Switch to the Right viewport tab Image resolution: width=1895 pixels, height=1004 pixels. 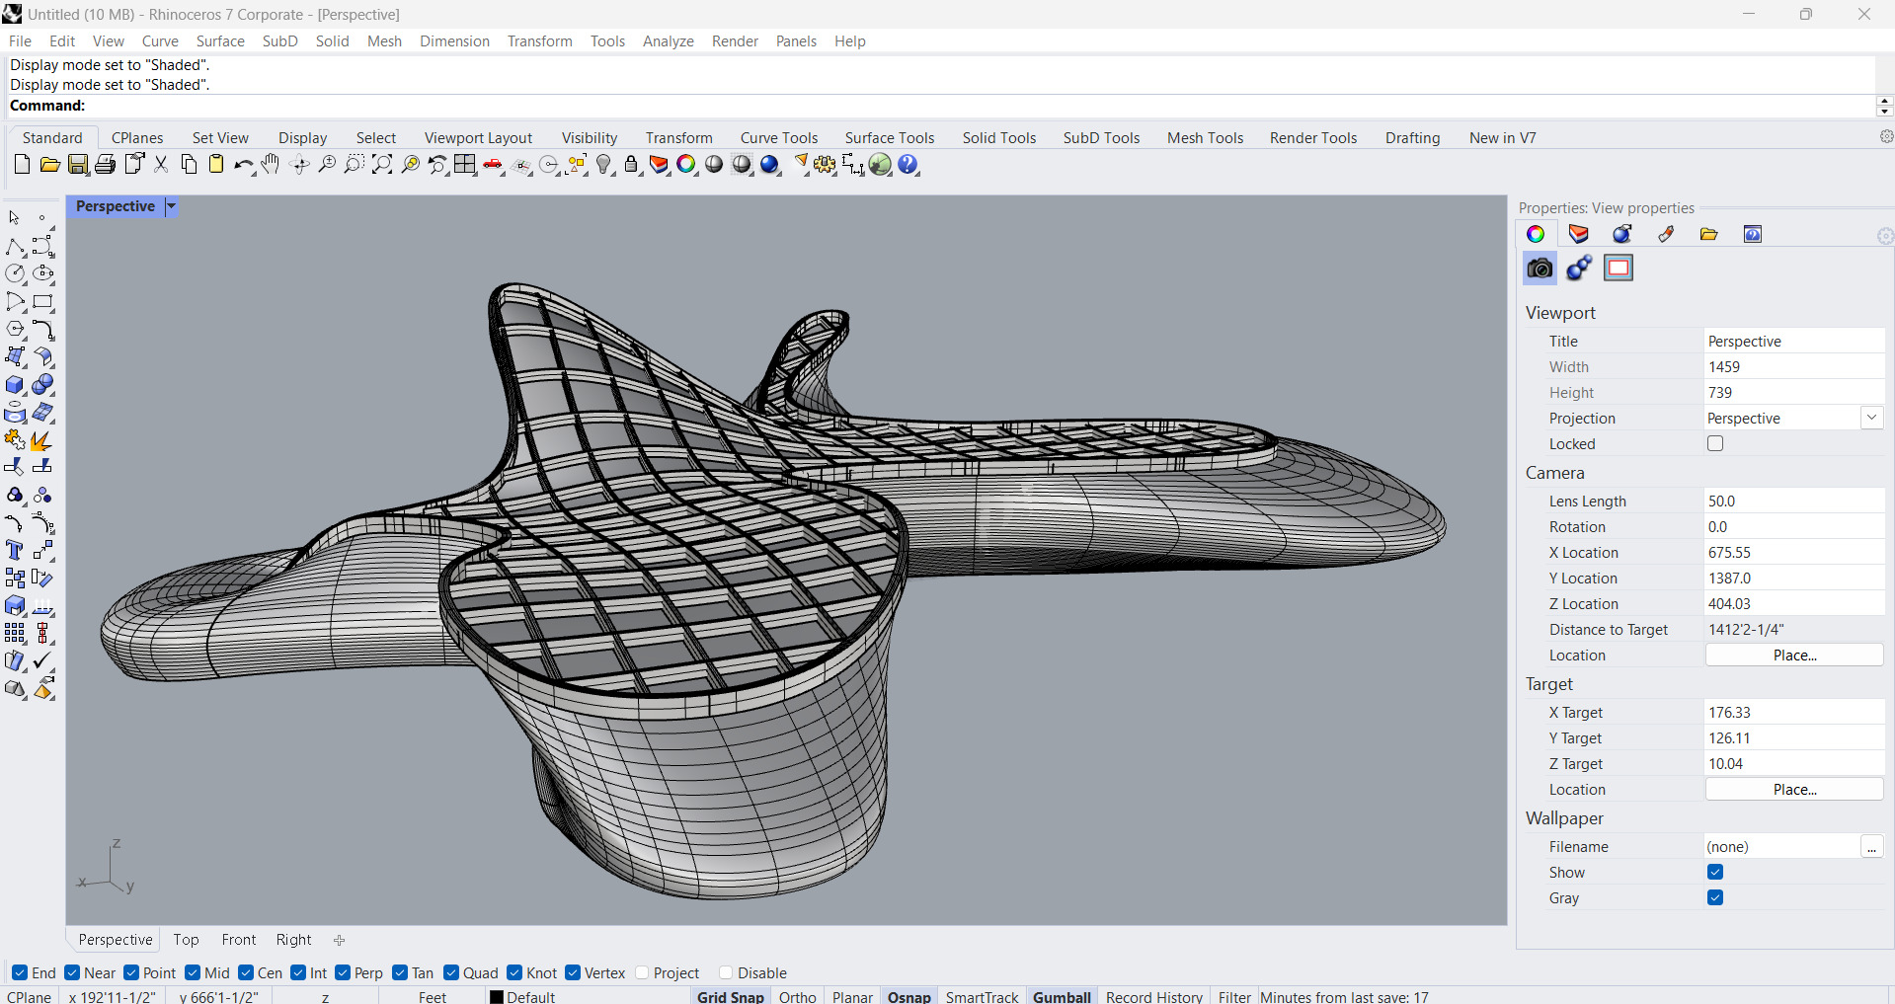[x=293, y=940]
